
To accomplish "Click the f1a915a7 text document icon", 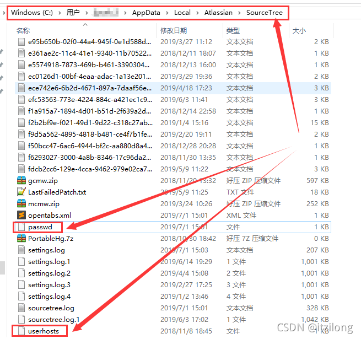I will pyautogui.click(x=21, y=111).
